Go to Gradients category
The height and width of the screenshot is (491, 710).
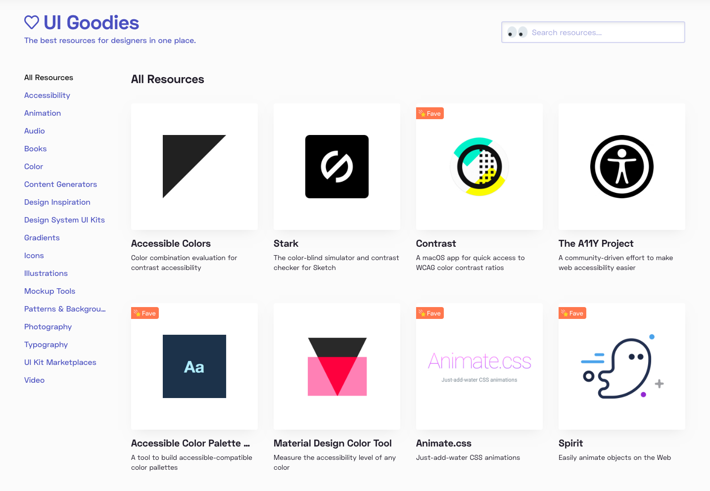coord(42,238)
